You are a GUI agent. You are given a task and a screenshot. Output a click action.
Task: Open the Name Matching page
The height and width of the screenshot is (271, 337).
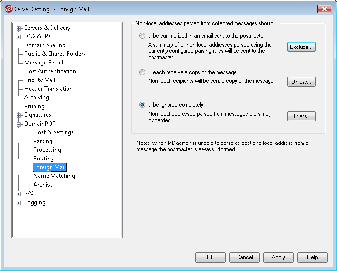[54, 176]
